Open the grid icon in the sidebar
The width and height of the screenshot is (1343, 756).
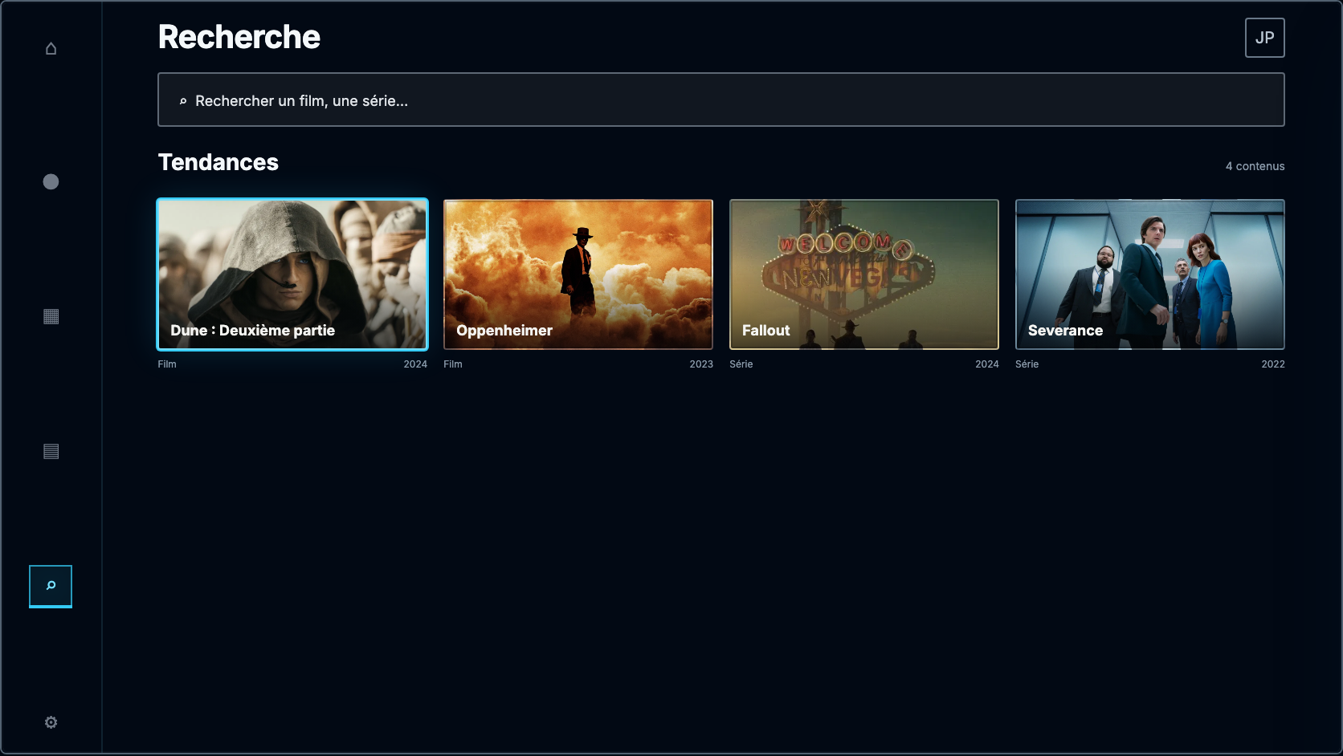pyautogui.click(x=51, y=316)
